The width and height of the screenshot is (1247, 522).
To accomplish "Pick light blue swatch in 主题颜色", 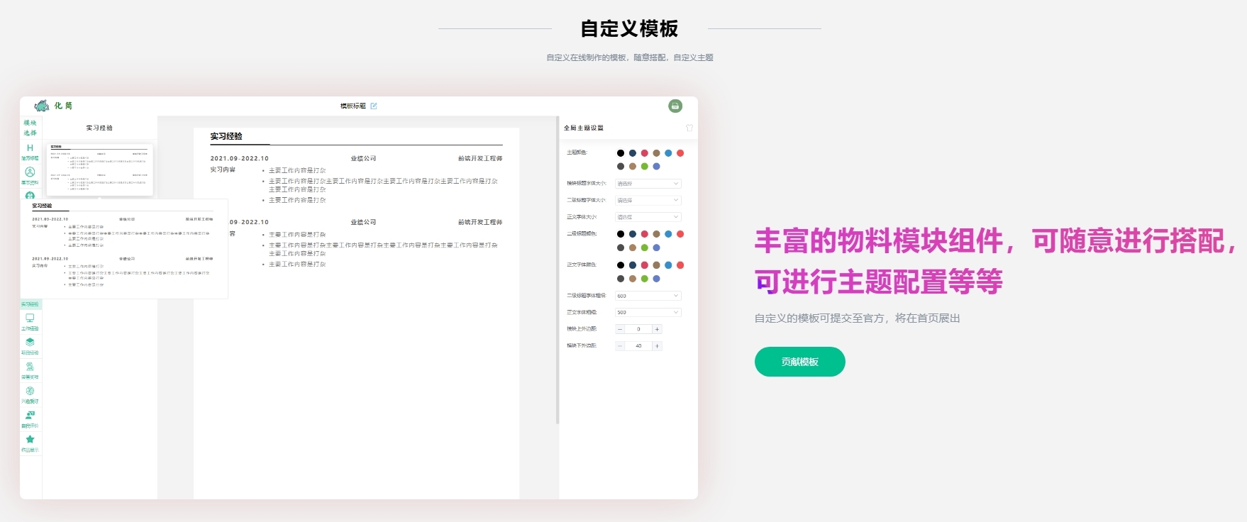I will (x=668, y=153).
